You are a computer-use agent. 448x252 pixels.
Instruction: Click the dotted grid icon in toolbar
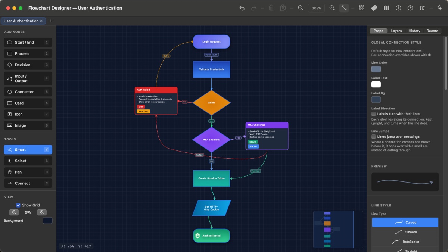pos(361,8)
